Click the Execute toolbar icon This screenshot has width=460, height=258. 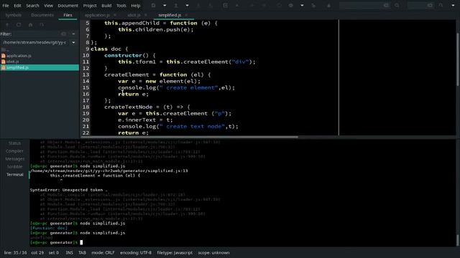click(x=313, y=5)
